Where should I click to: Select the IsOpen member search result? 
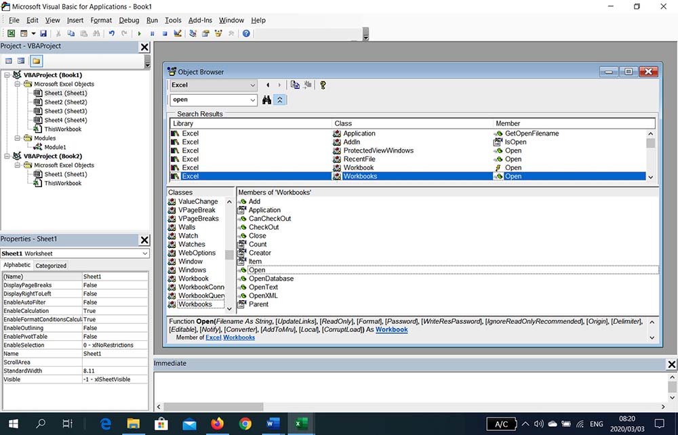pyautogui.click(x=515, y=142)
